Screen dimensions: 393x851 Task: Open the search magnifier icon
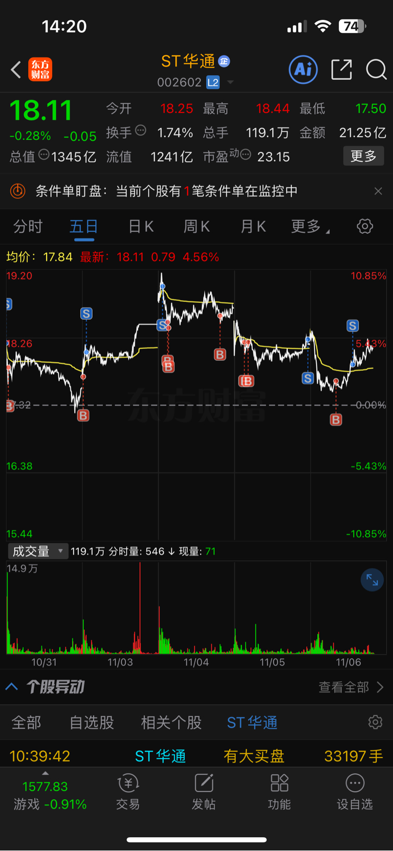(x=376, y=70)
